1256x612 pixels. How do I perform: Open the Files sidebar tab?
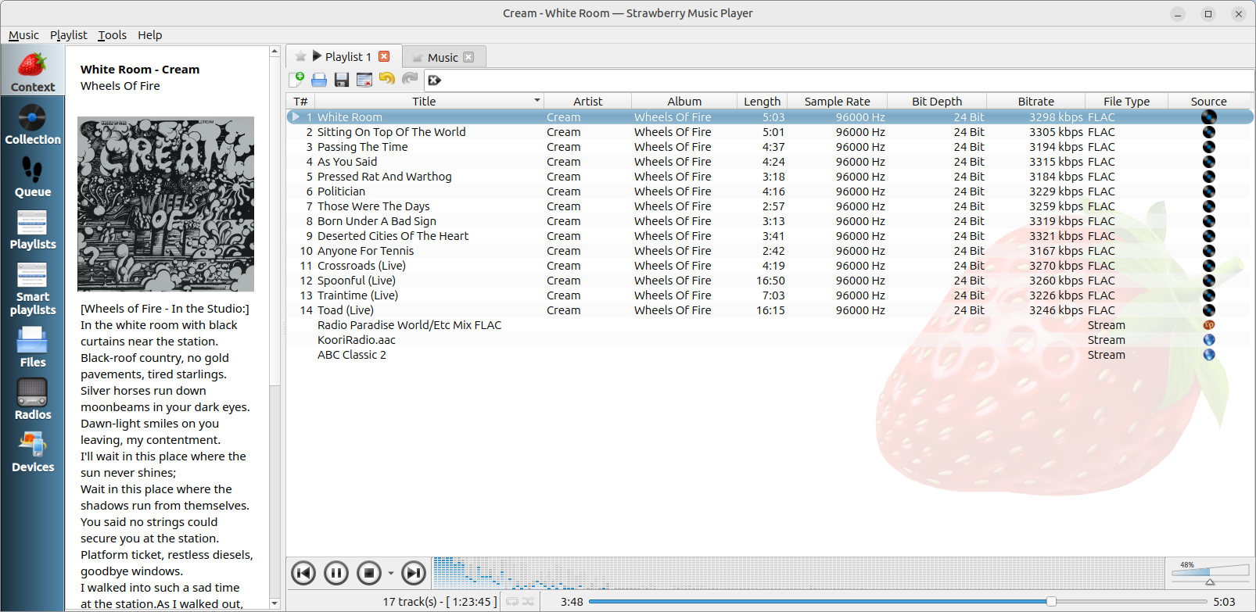32,347
